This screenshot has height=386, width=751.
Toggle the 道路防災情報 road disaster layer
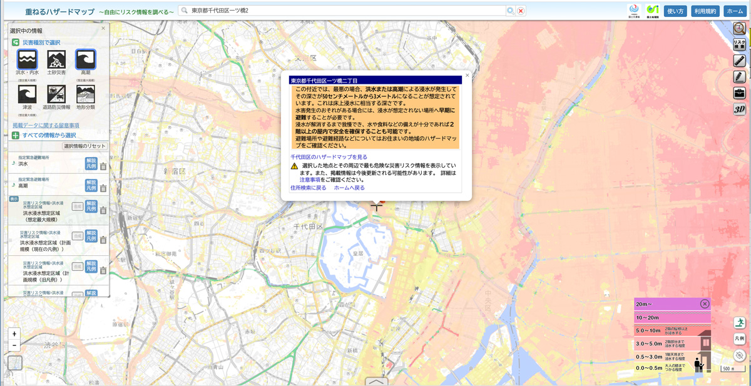[x=56, y=94]
